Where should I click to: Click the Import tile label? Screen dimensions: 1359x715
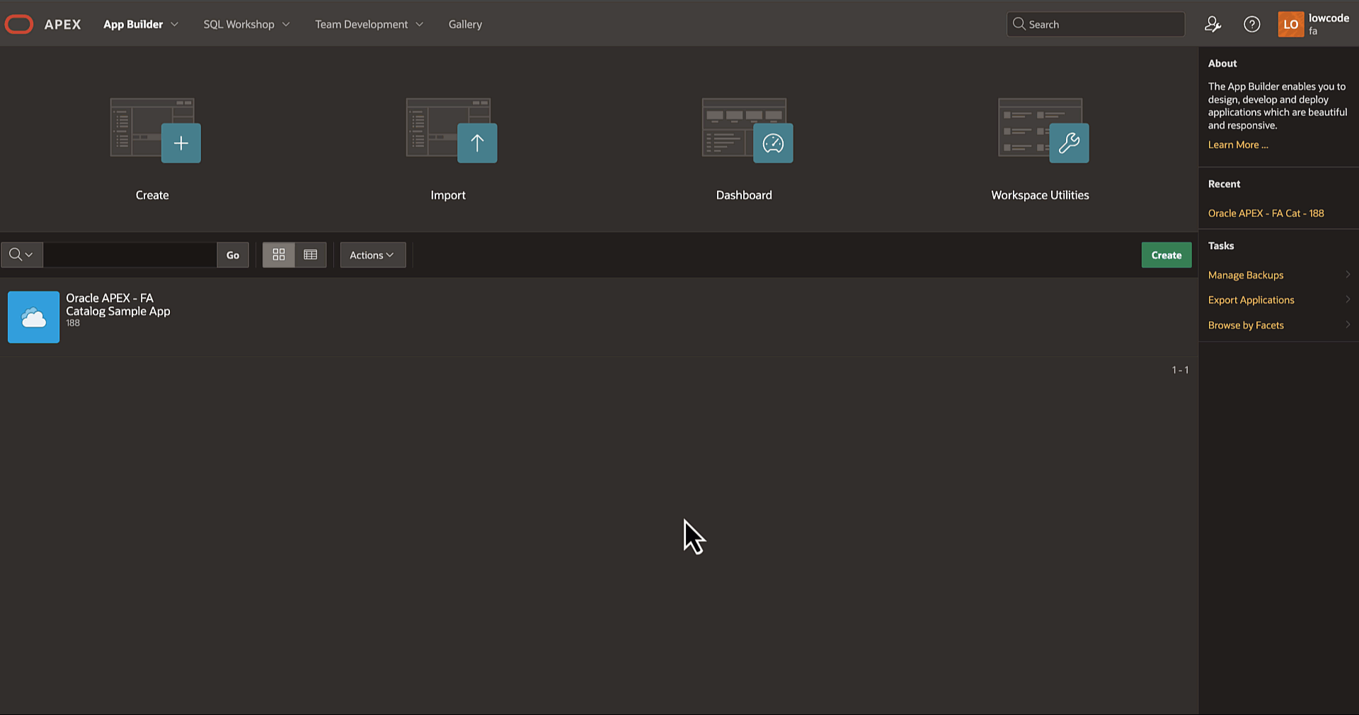(448, 195)
